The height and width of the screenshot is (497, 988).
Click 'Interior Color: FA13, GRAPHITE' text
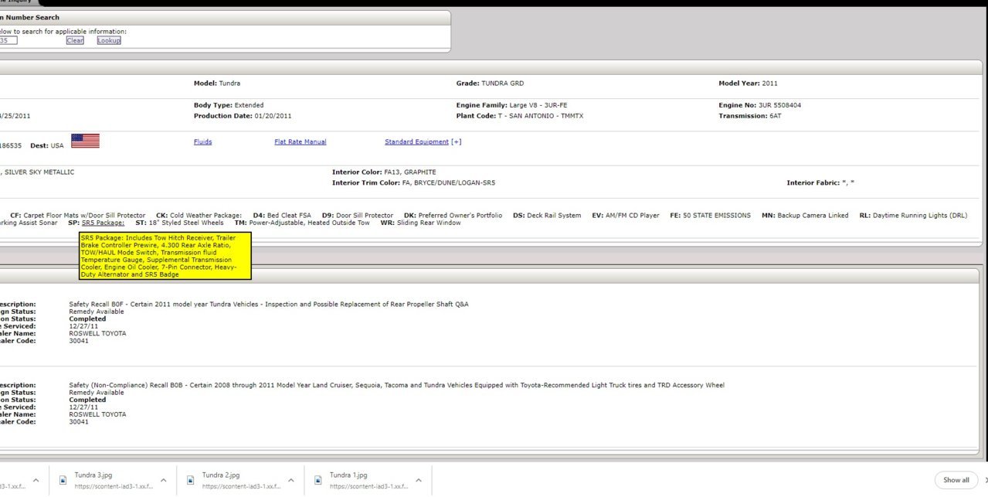pos(384,172)
